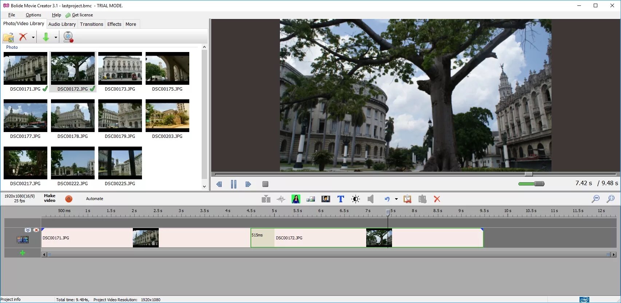Pause the preview playback
Screen dimensions: 621x303
(234, 184)
